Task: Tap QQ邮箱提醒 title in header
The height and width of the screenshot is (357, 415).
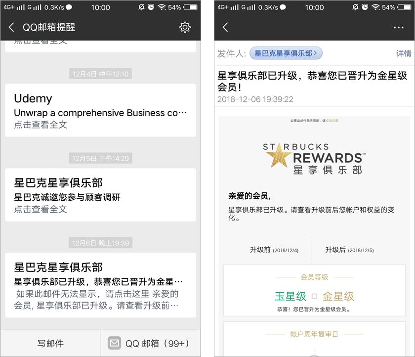Action: pos(49,27)
